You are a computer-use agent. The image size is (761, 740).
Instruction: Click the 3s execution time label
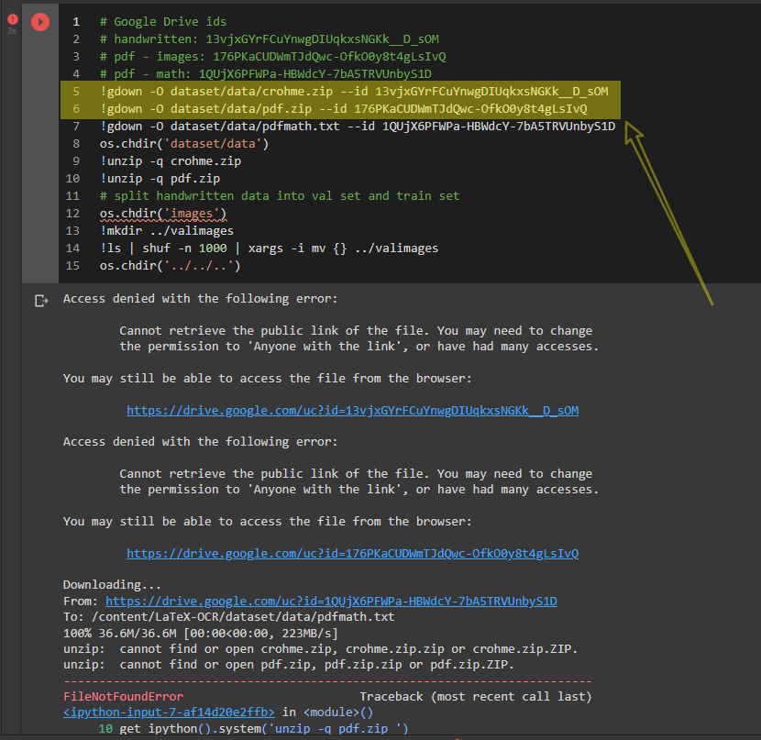(x=12, y=30)
